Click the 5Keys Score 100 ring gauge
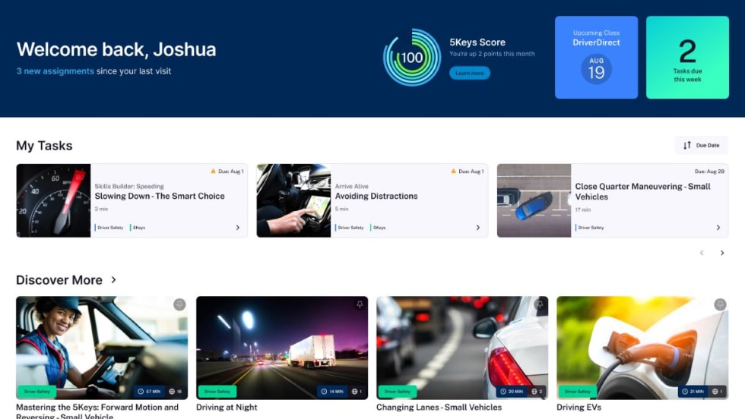The image size is (745, 419). tap(412, 58)
